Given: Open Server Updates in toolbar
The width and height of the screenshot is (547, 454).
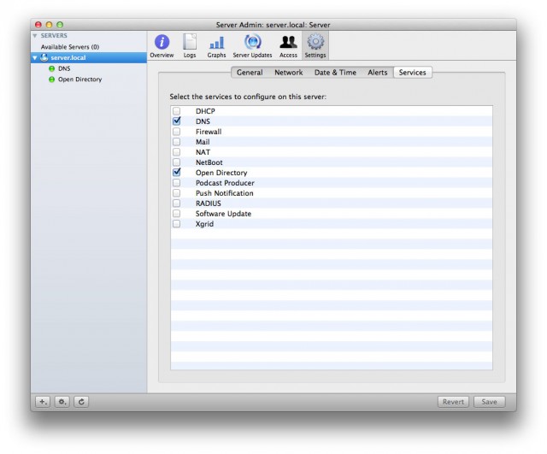Looking at the screenshot, I should pos(252,45).
